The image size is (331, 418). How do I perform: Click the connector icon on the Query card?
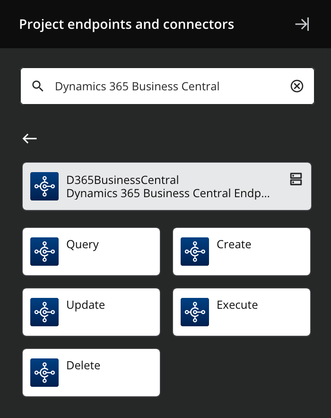click(44, 252)
